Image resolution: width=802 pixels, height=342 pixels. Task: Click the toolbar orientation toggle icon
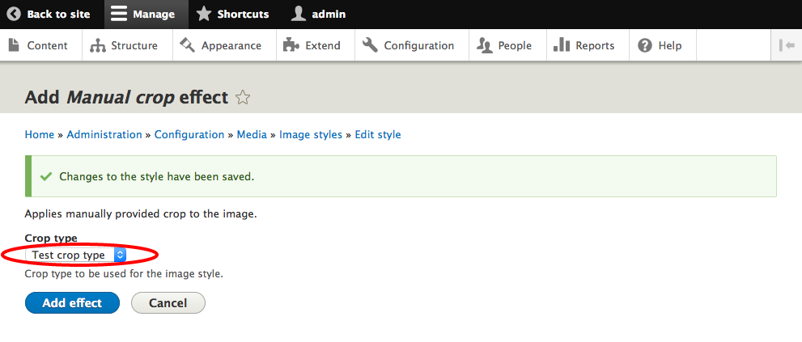(x=787, y=45)
